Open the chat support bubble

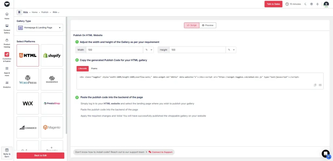(325, 154)
